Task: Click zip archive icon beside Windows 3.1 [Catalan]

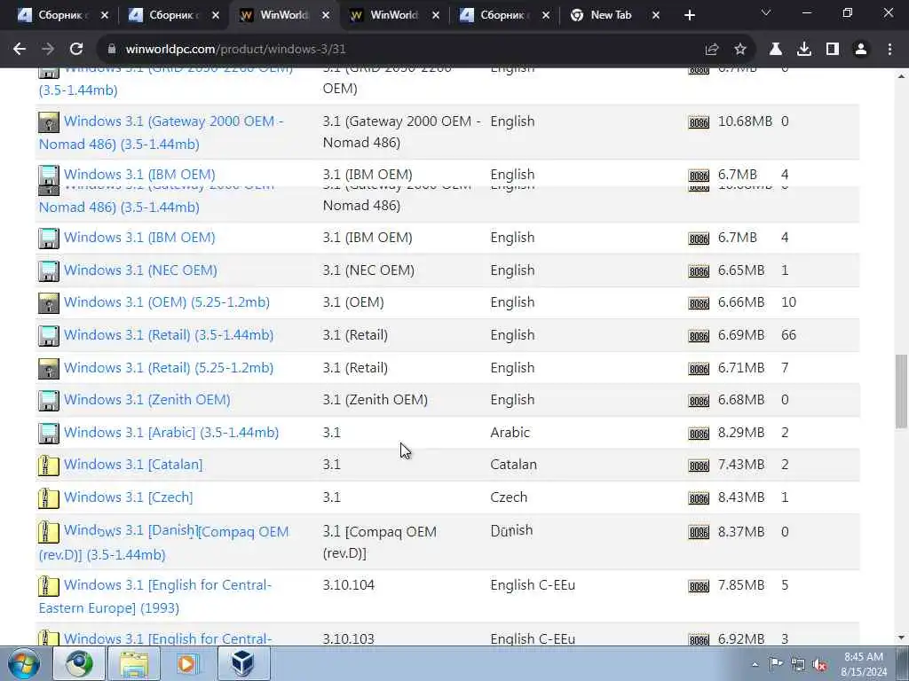Action: (x=49, y=466)
